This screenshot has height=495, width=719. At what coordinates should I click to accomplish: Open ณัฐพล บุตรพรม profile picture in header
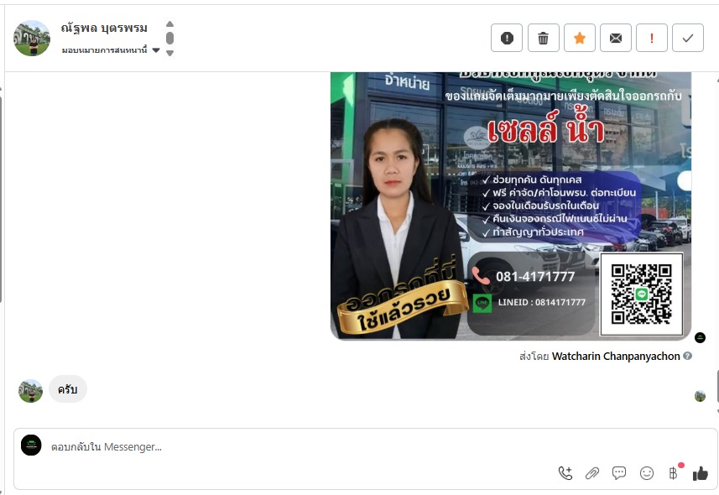(32, 38)
